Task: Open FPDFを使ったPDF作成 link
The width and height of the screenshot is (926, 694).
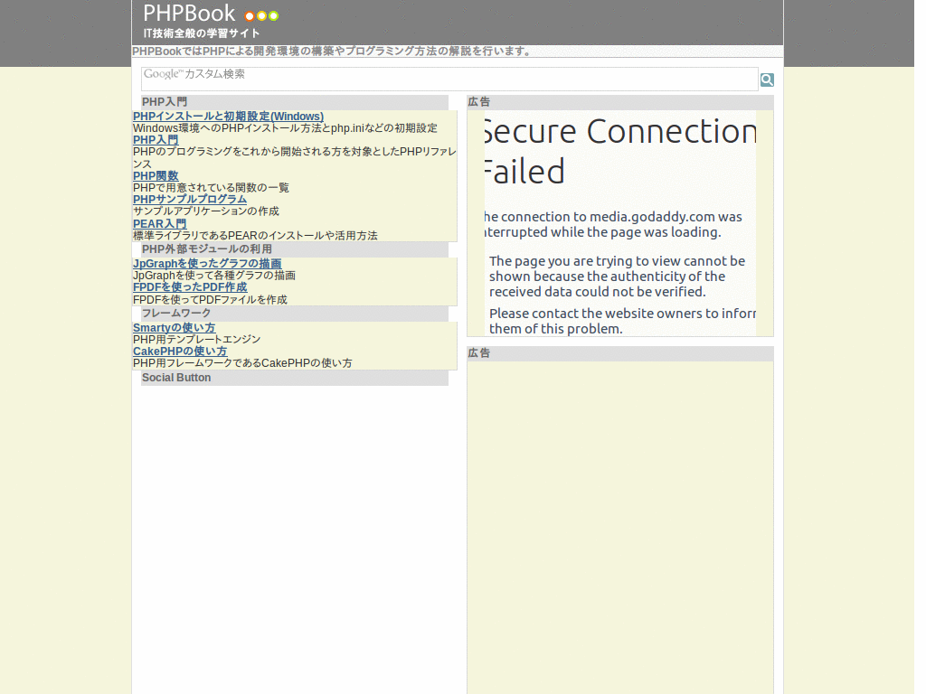Action: pyautogui.click(x=190, y=286)
